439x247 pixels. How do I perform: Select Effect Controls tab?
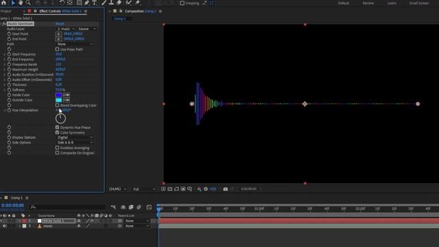coord(60,11)
